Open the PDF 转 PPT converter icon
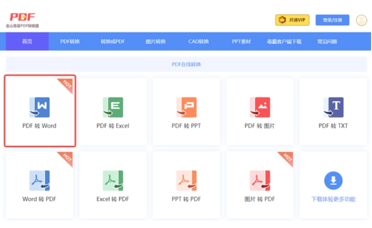 coord(186,108)
